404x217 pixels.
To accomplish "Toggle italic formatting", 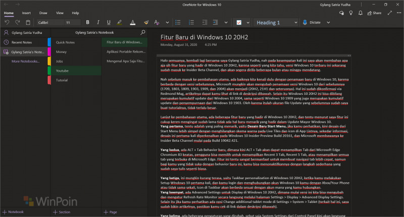I will tap(98, 22).
